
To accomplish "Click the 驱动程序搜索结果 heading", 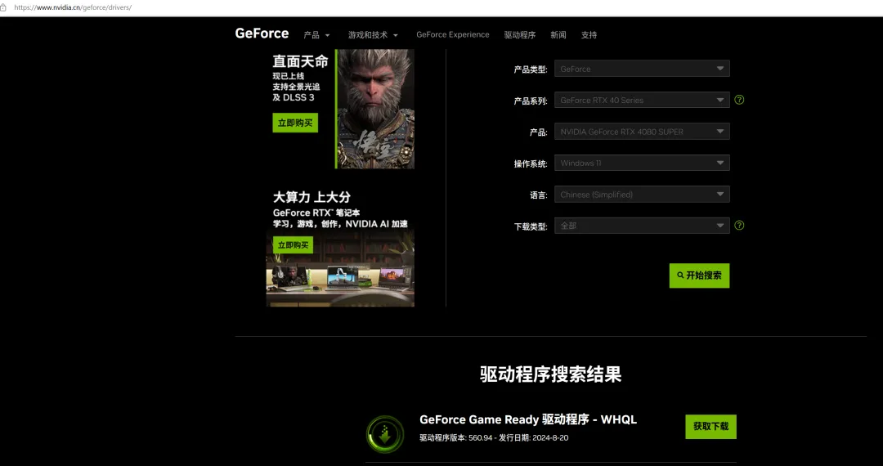I will [551, 374].
